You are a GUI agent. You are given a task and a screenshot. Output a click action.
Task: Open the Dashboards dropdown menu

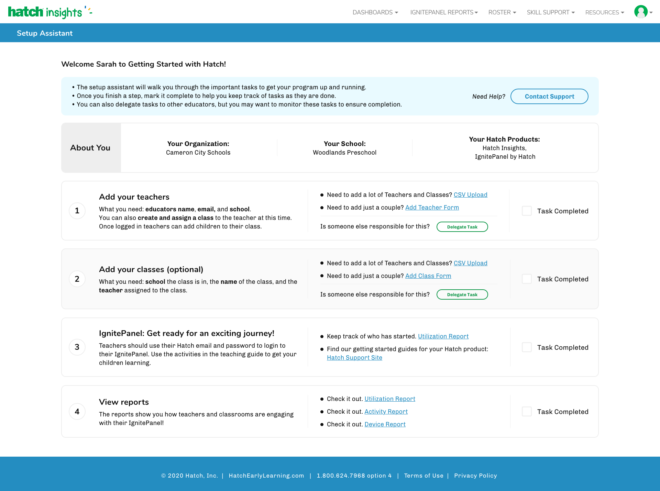[375, 12]
